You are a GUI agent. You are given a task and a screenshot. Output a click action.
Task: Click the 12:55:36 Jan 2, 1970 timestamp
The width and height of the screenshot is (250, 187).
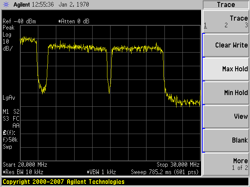tap(61, 4)
